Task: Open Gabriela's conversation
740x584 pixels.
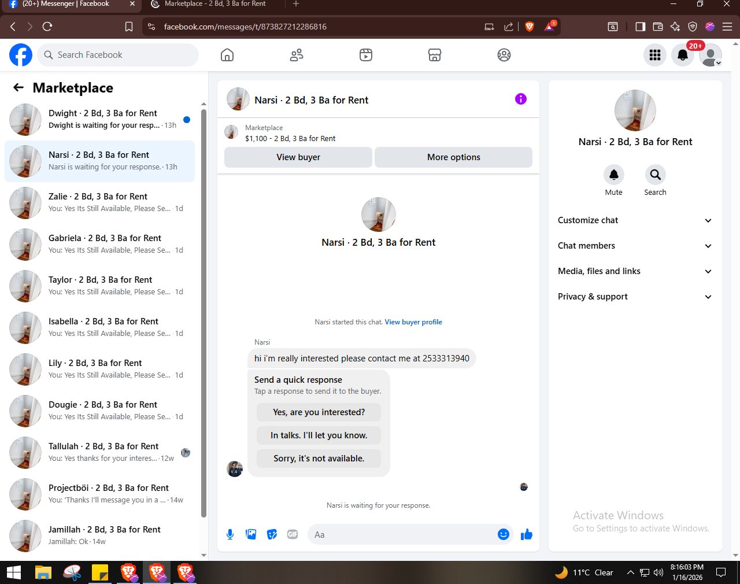Action: tap(100, 245)
